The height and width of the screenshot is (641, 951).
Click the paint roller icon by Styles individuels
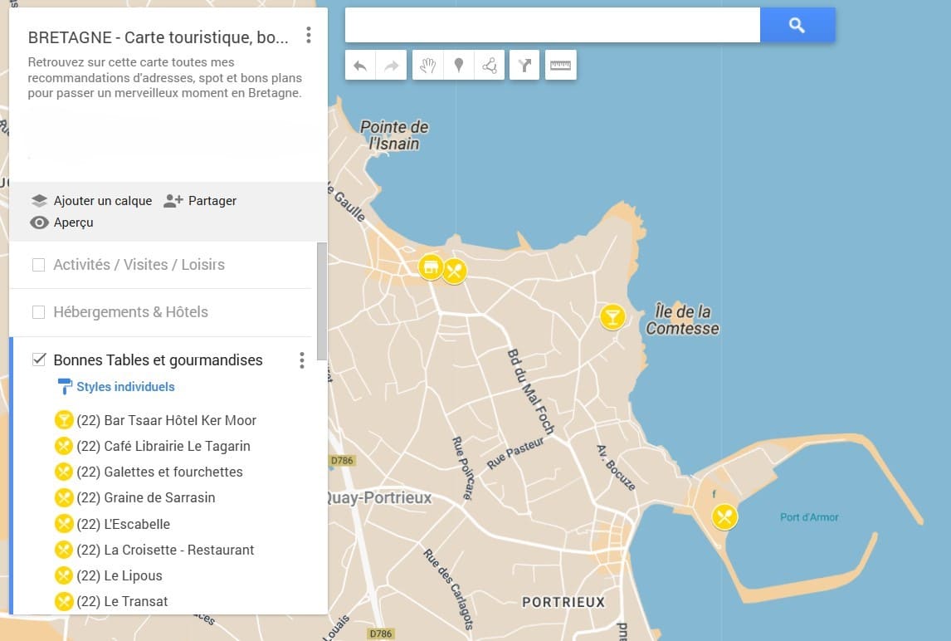click(64, 387)
